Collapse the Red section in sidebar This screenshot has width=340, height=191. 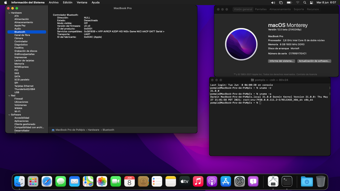point(9,95)
